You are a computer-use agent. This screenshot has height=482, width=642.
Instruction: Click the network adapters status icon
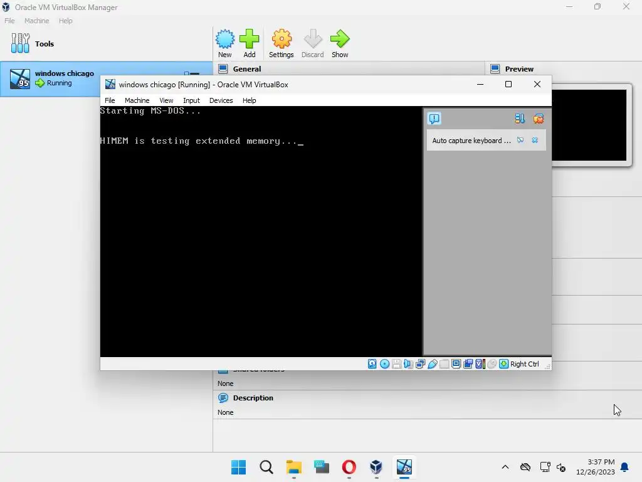click(x=420, y=364)
